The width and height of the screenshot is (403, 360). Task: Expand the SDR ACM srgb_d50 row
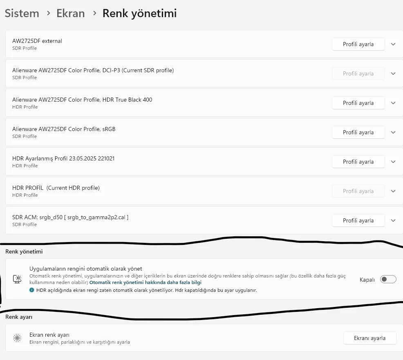click(x=393, y=220)
